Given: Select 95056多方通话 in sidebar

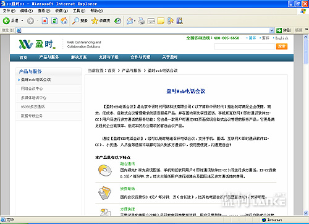Looking at the screenshot, I should (x=49, y=107).
